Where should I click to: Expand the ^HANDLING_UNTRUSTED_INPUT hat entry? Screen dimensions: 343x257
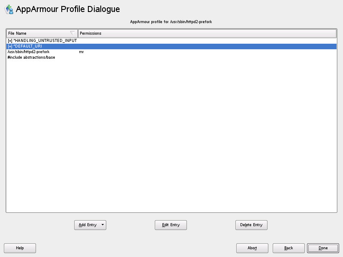9,41
